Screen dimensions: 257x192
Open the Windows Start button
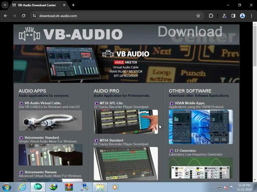click(7, 187)
